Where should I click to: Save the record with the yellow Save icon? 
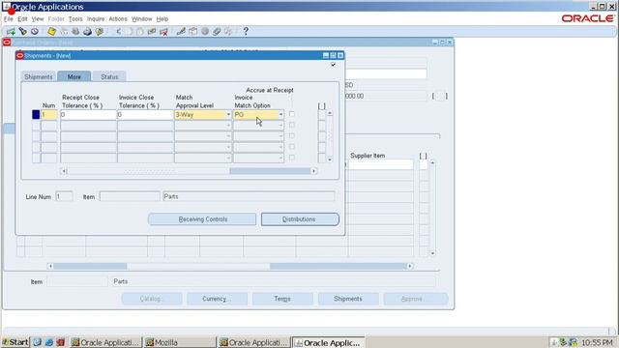[x=51, y=32]
